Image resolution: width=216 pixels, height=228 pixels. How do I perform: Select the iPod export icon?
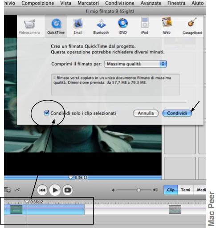[x=145, y=26]
